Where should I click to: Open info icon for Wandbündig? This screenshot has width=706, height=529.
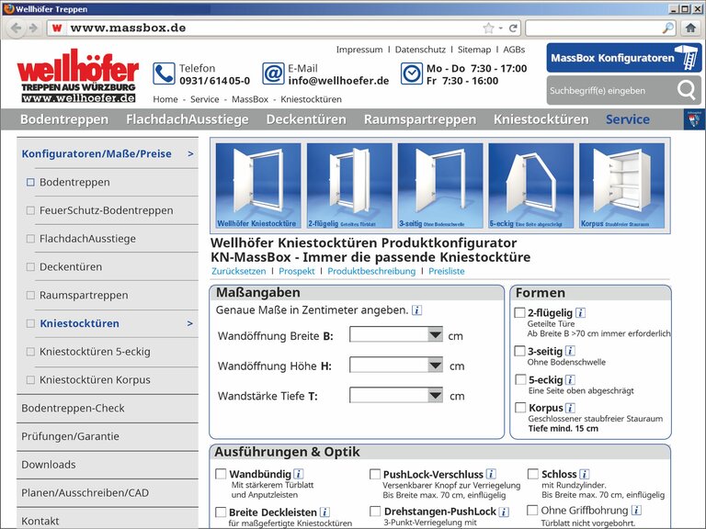point(298,474)
